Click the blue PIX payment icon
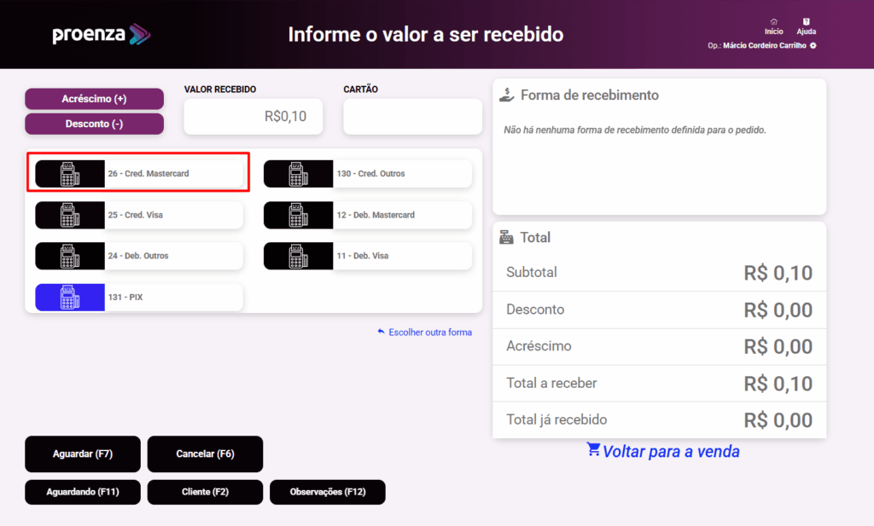The height and width of the screenshot is (526, 874). [70, 298]
